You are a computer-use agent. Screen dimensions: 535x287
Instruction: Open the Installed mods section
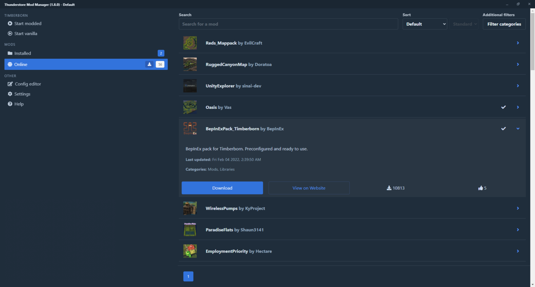point(23,53)
